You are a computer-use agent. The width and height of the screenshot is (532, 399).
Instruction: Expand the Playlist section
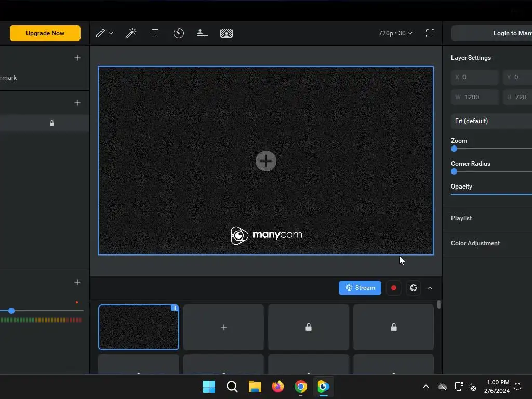pos(487,218)
